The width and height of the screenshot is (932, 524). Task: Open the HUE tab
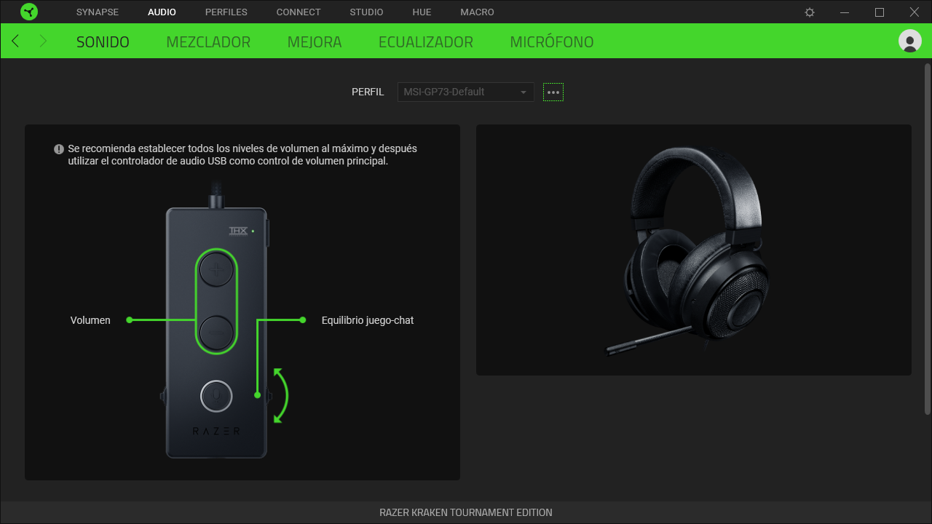coord(422,12)
